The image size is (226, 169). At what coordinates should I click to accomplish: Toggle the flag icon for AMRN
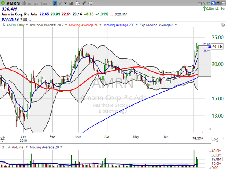[205, 3]
